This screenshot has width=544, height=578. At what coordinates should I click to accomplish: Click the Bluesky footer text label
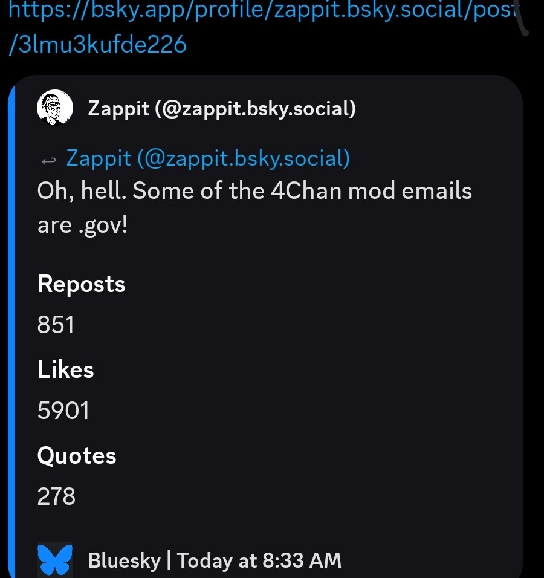124,560
